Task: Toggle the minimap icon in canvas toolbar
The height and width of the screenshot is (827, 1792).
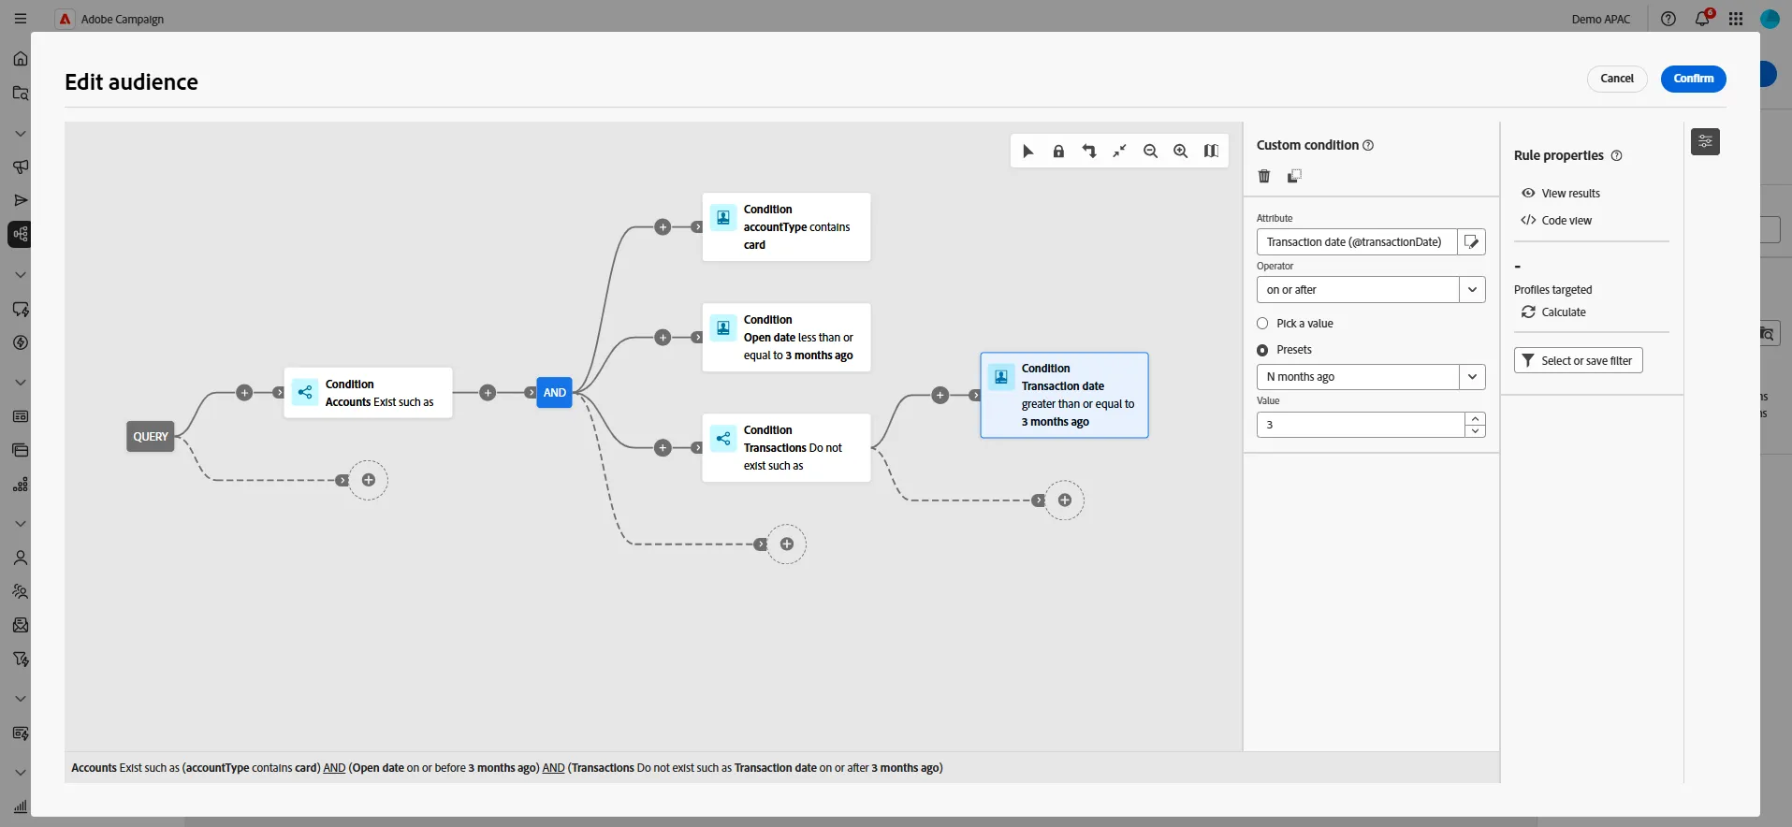Action: pyautogui.click(x=1211, y=152)
